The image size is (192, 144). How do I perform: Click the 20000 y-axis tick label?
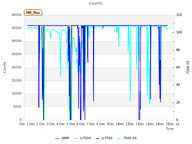(x=16, y=67)
